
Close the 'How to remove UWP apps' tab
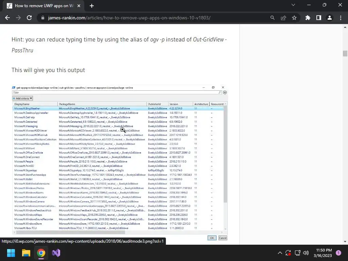tap(79, 6)
